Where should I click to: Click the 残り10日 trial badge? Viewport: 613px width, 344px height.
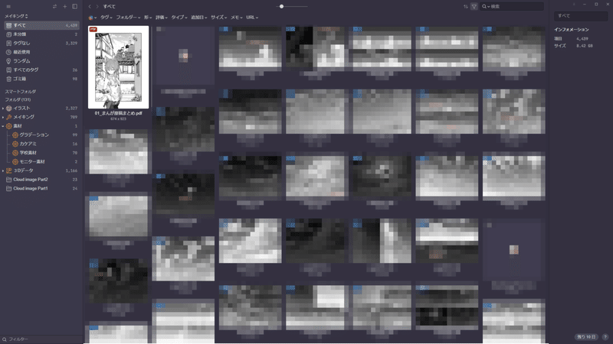[586, 337]
